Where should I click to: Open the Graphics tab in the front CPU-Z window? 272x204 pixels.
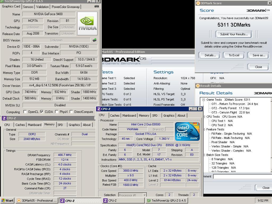pos(169,116)
